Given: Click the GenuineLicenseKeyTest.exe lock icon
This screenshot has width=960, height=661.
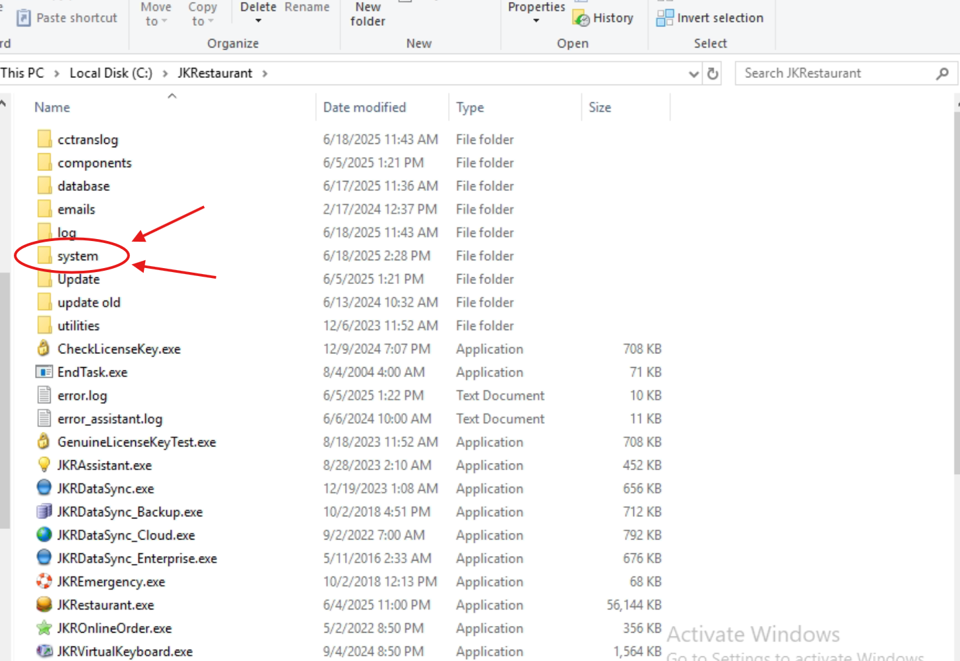Looking at the screenshot, I should [44, 441].
